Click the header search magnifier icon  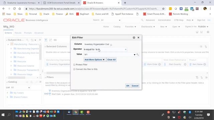pyautogui.click(x=142, y=20)
